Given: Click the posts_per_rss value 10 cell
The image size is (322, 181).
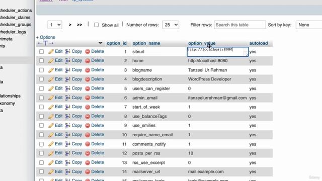Looking at the screenshot, I should click(x=191, y=153).
